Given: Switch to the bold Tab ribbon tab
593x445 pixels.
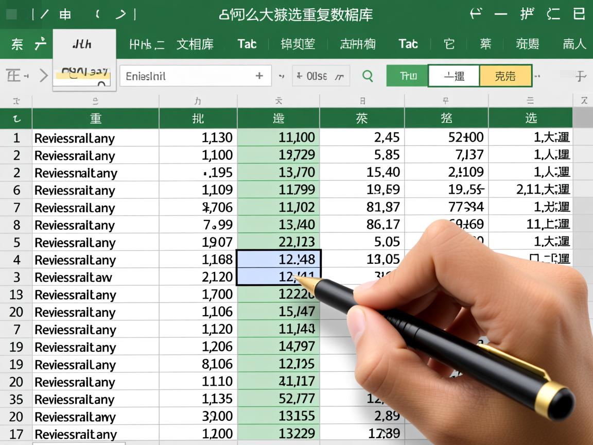Looking at the screenshot, I should point(248,44).
